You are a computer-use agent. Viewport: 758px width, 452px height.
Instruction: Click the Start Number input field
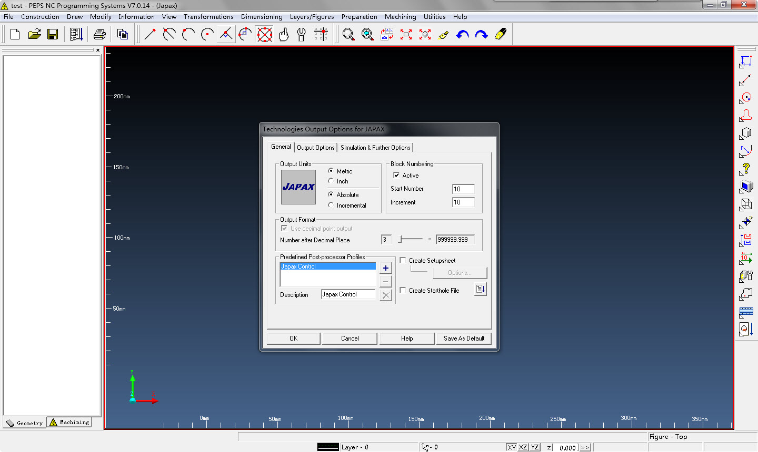(x=463, y=189)
